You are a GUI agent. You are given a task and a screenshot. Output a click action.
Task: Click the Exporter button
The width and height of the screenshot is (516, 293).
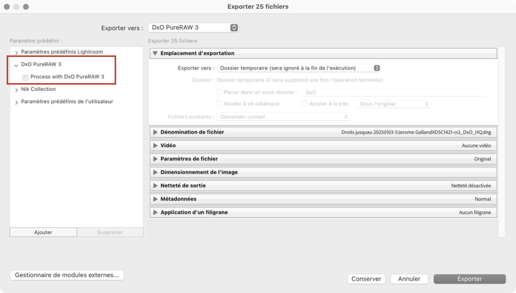click(x=470, y=279)
